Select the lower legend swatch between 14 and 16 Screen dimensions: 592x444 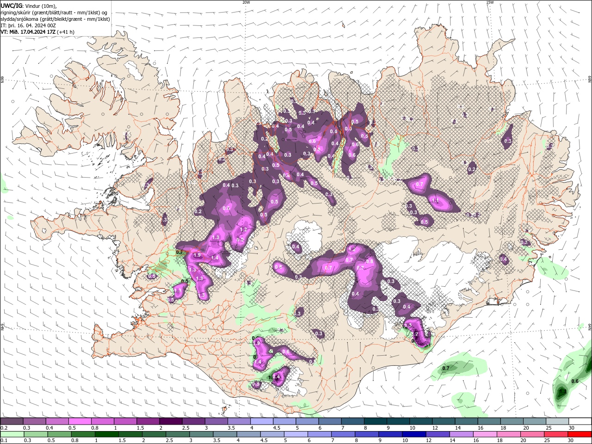pos(462,434)
